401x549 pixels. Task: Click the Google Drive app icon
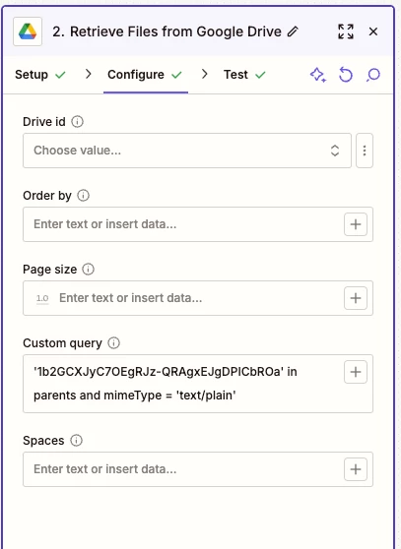click(x=28, y=31)
